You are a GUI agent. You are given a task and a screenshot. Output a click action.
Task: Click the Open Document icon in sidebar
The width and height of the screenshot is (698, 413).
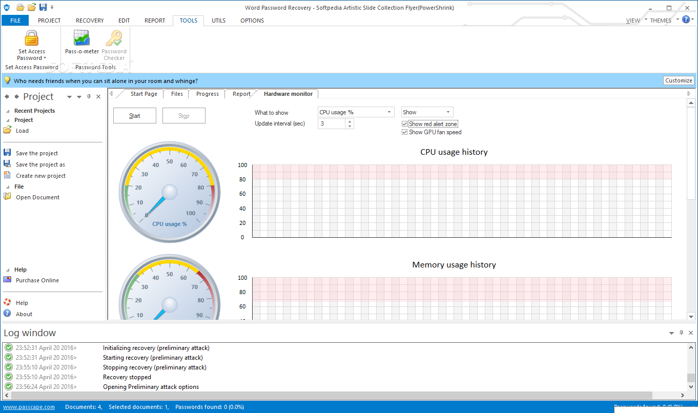point(7,197)
